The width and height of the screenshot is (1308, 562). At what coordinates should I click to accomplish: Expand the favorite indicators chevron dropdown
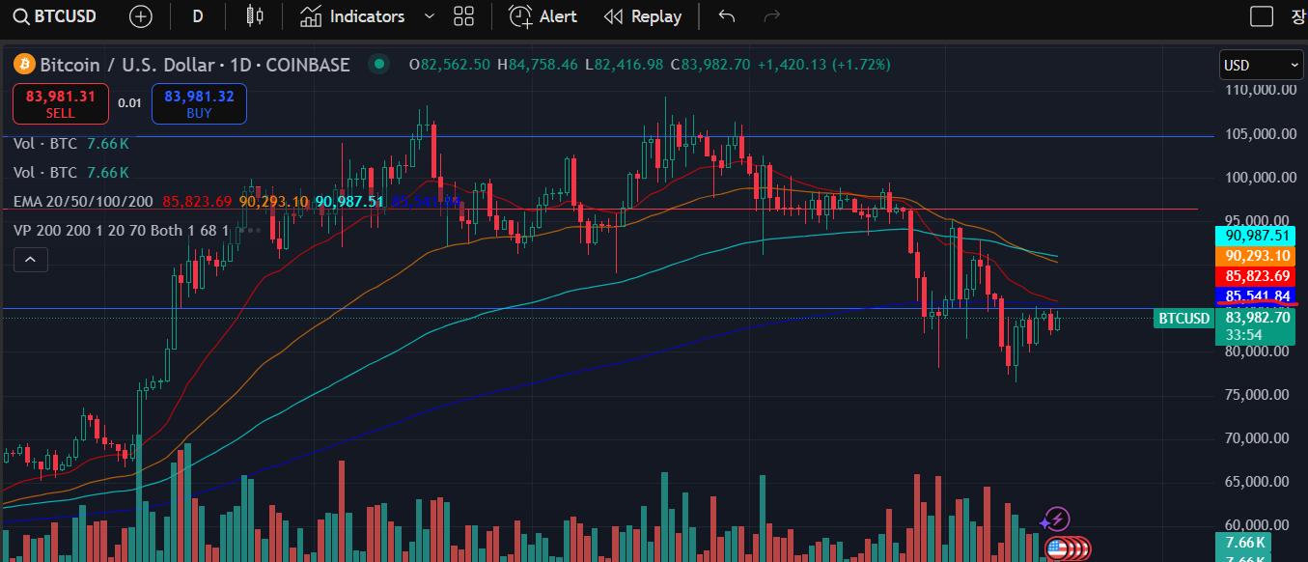[x=430, y=16]
